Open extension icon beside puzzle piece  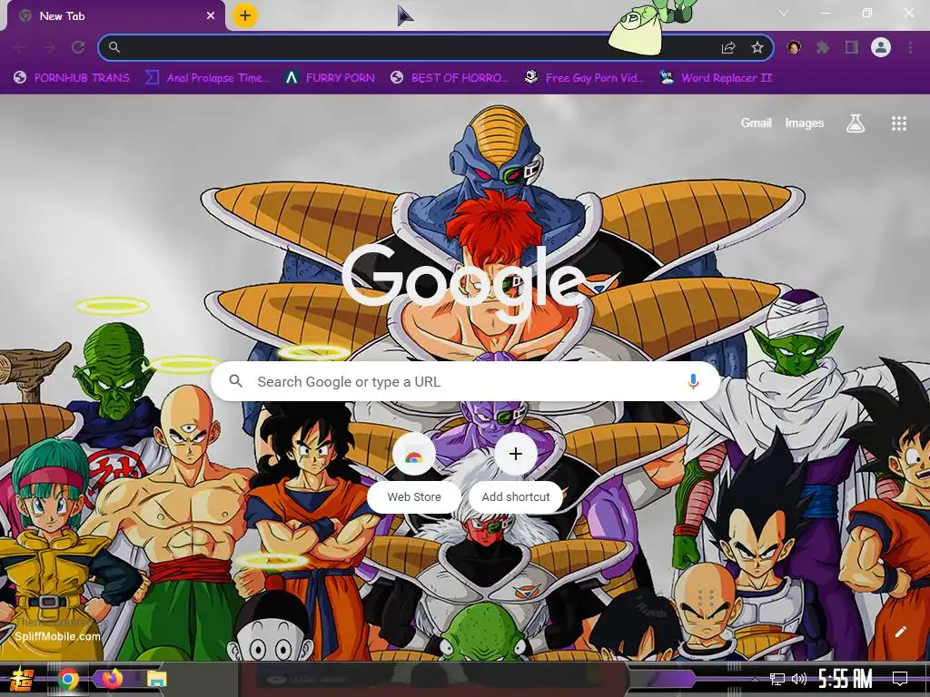point(794,47)
